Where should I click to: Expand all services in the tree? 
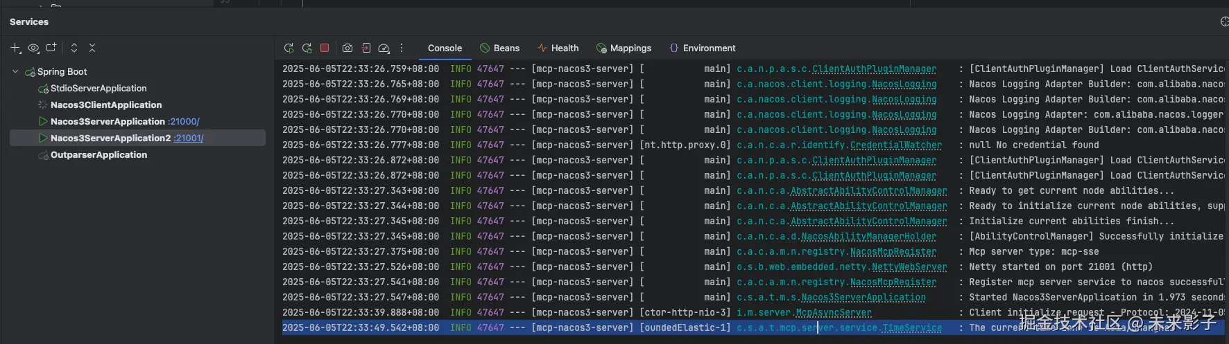(x=74, y=48)
